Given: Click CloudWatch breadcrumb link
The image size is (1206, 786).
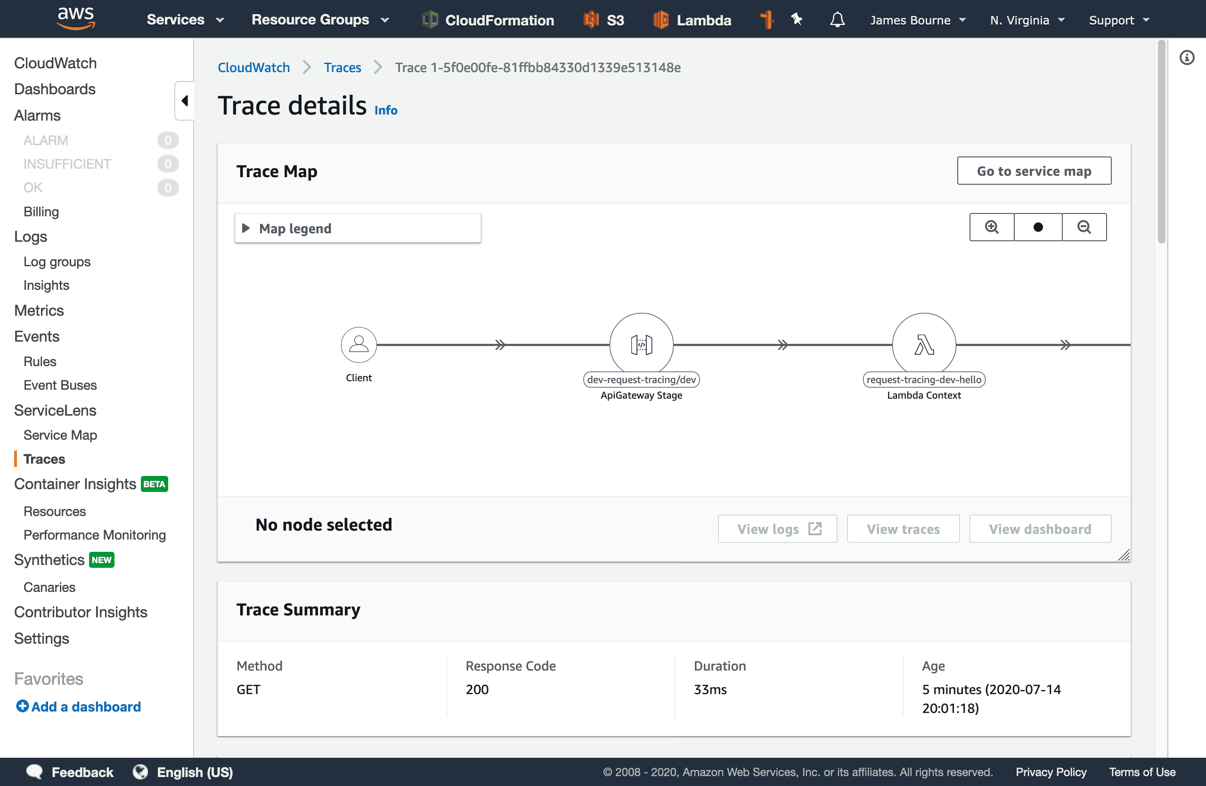Looking at the screenshot, I should tap(254, 67).
